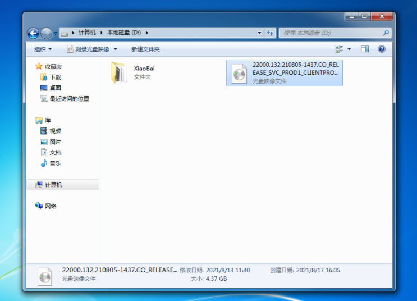Open the 视频 library
Viewport: 417px width, 301px height.
tap(56, 131)
